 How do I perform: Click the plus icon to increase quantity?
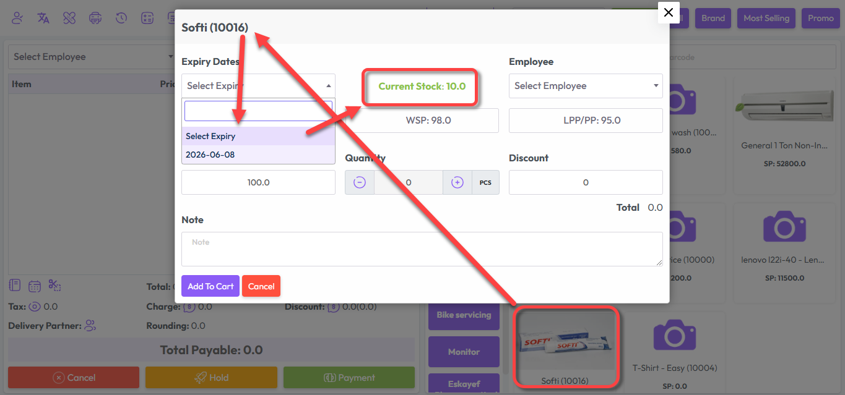(x=457, y=182)
